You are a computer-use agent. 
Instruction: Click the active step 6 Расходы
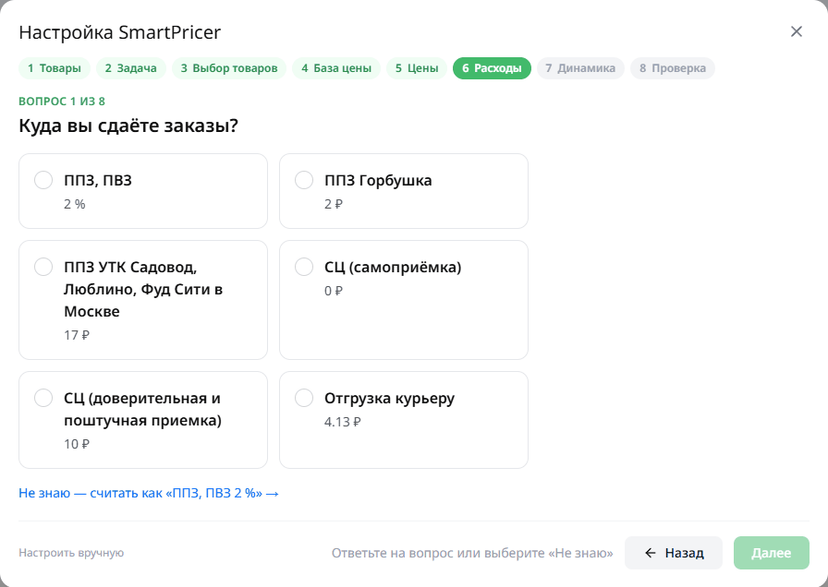click(x=492, y=68)
